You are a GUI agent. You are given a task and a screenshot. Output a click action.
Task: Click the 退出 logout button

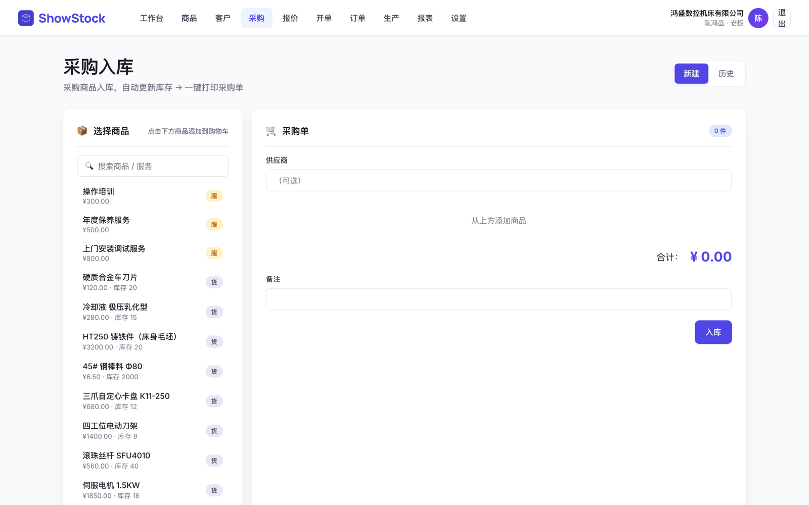point(782,18)
